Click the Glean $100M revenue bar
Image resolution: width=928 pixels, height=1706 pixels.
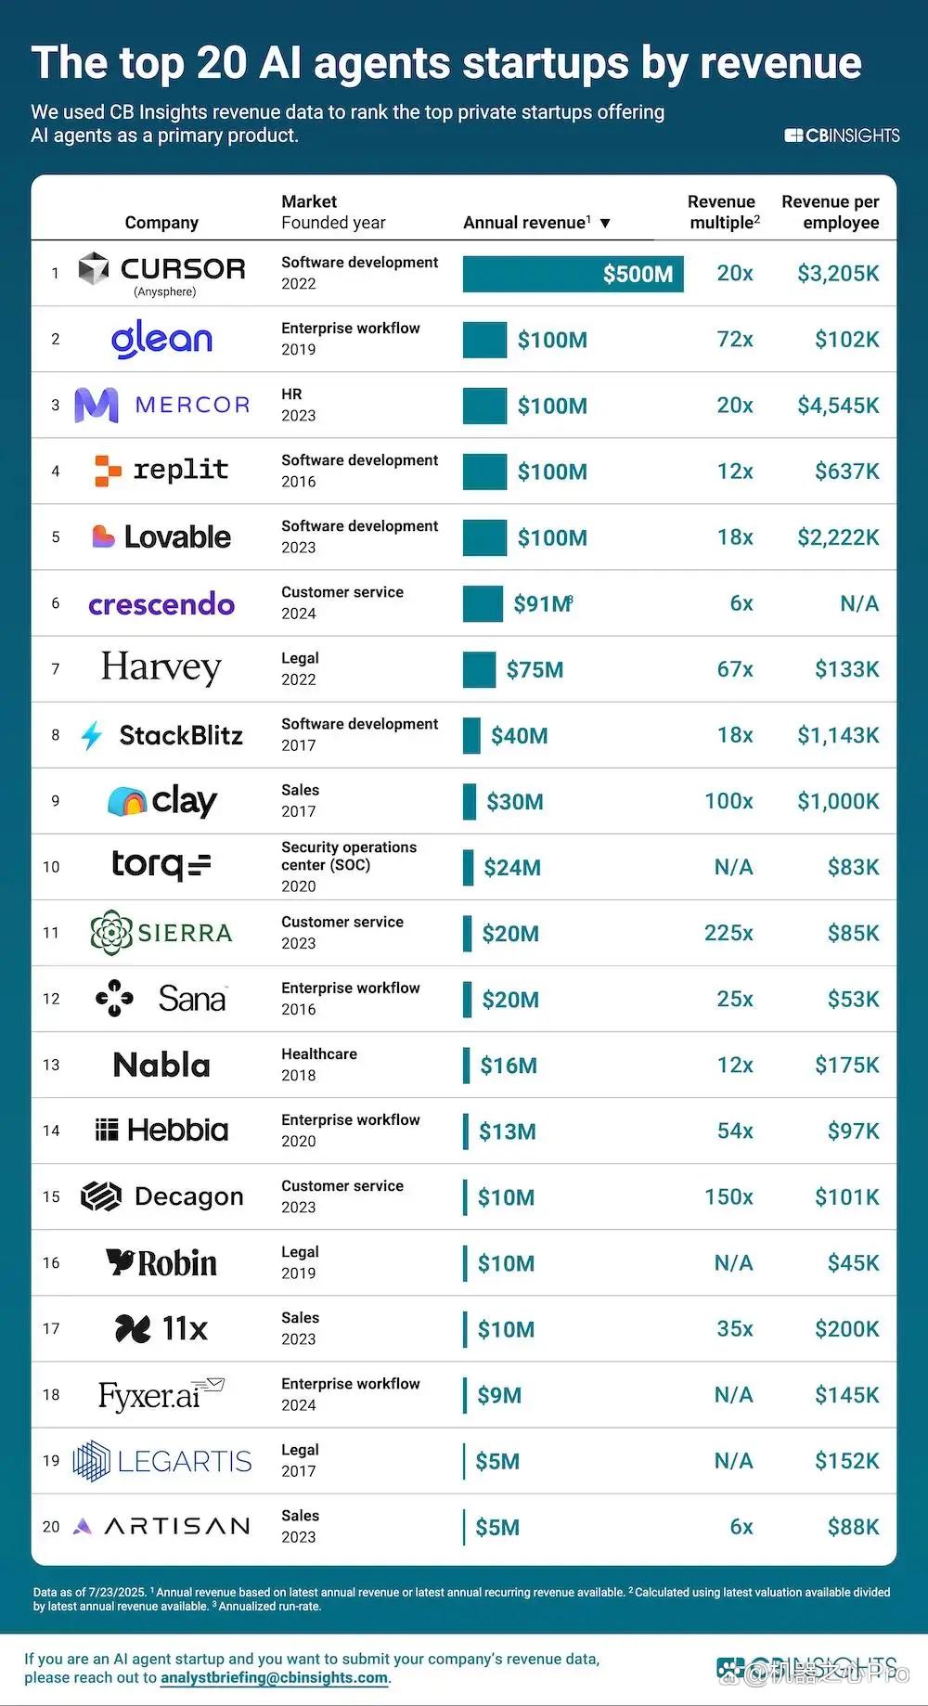[484, 340]
